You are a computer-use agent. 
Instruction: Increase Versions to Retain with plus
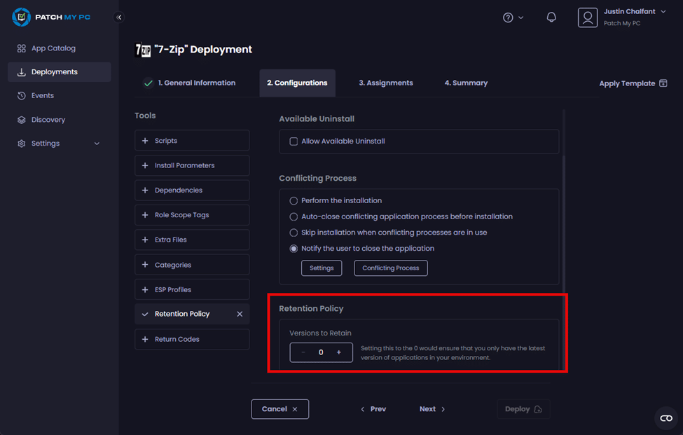pos(339,352)
